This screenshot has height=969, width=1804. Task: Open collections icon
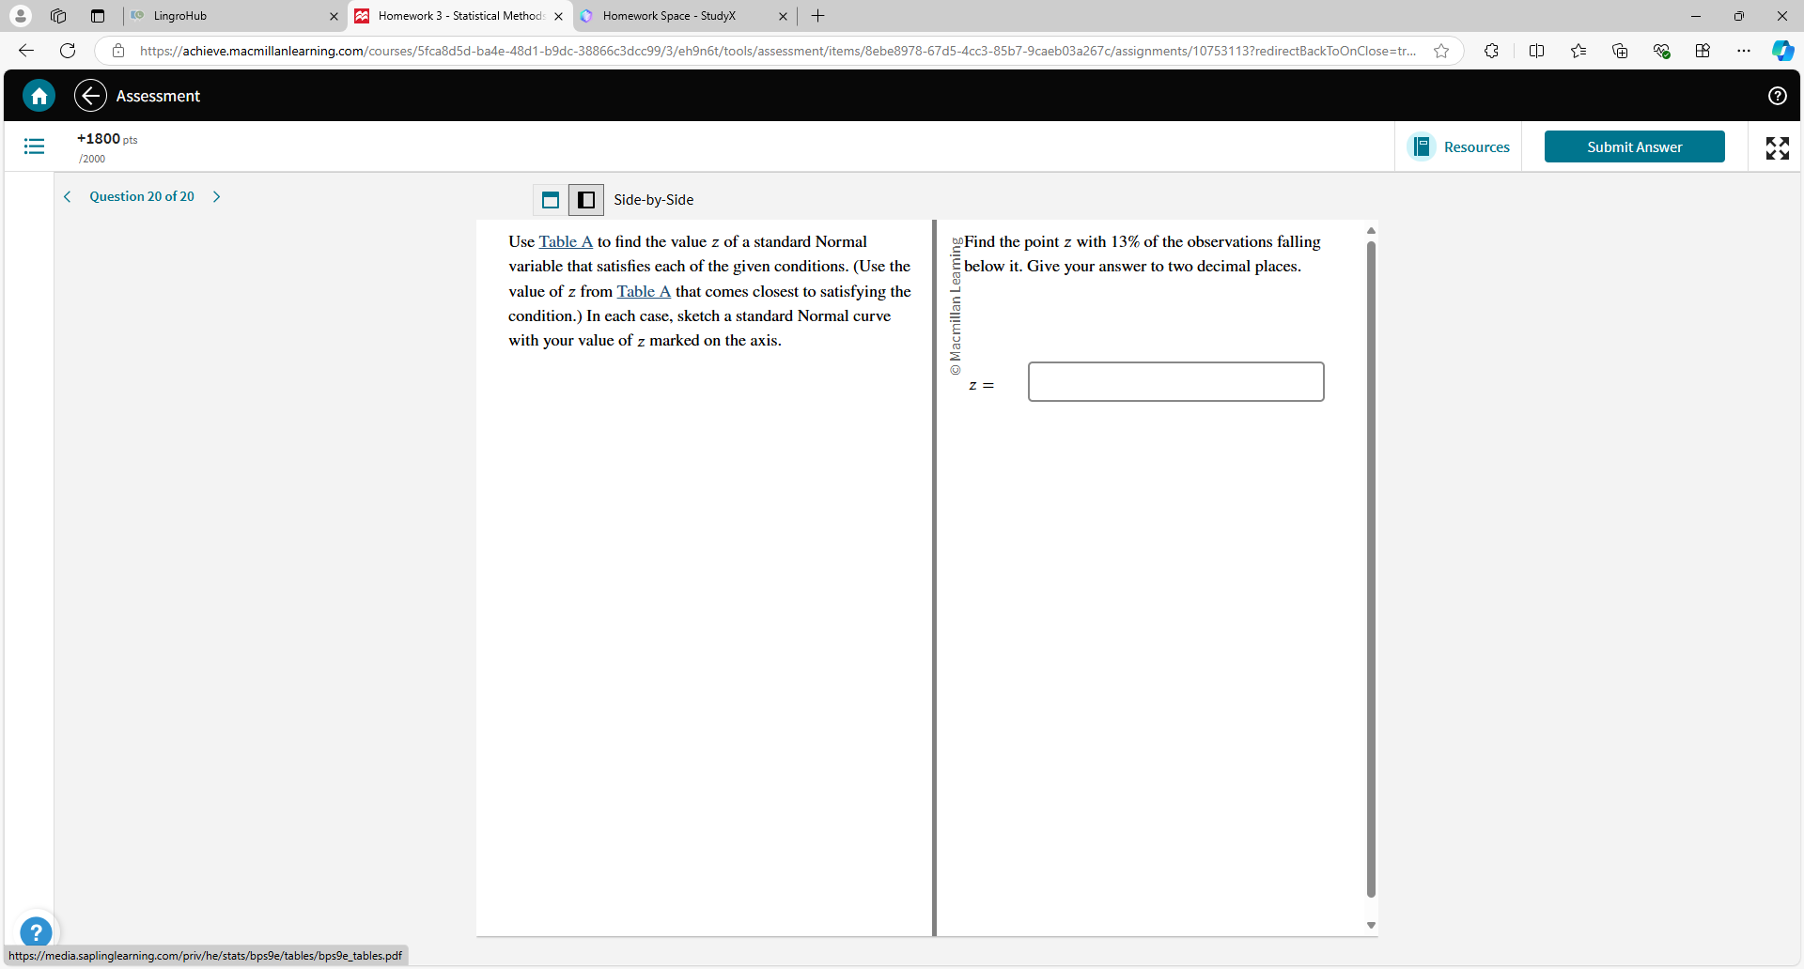(1620, 51)
